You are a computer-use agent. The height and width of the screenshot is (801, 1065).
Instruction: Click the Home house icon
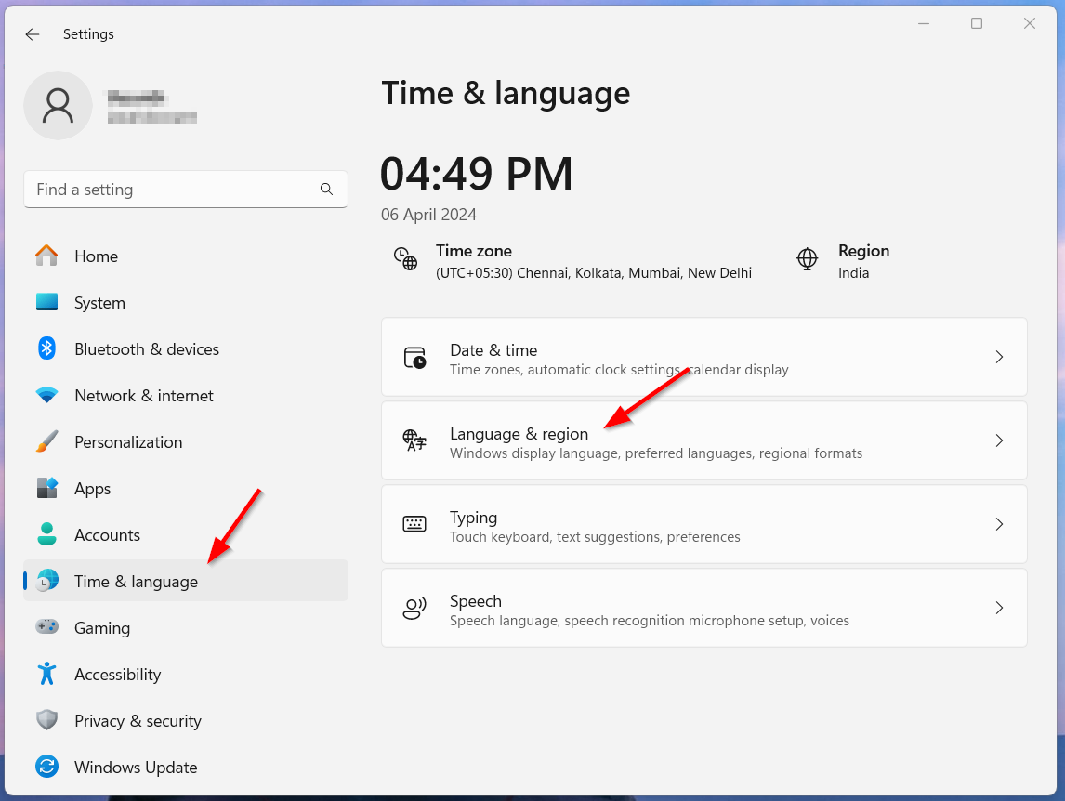point(46,256)
